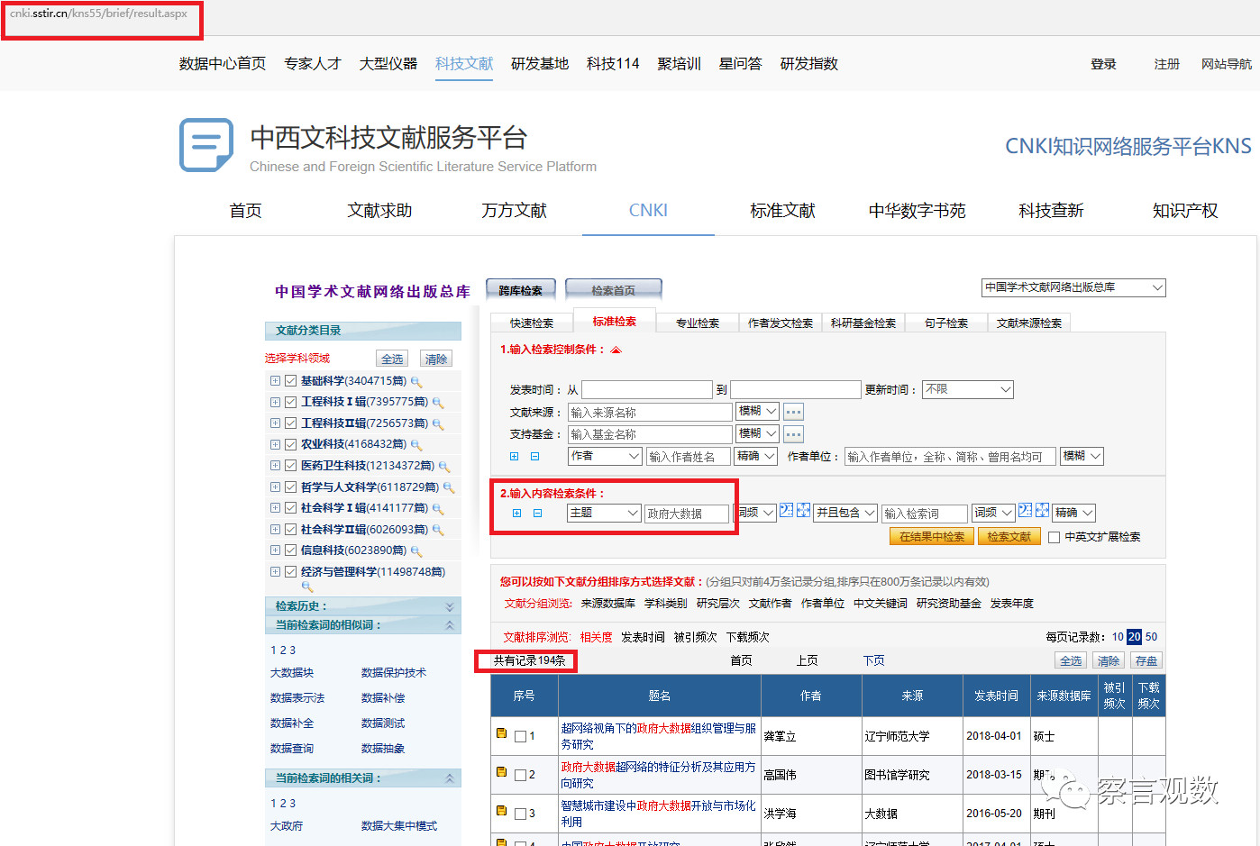Click the 检索文献 search button
This screenshot has width=1260, height=846.
click(x=1009, y=536)
